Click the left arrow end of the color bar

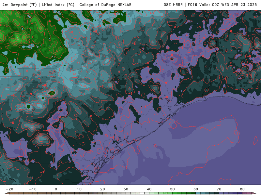point(7,193)
